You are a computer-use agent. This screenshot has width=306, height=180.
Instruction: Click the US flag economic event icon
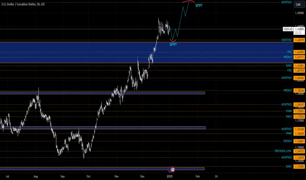(173, 170)
